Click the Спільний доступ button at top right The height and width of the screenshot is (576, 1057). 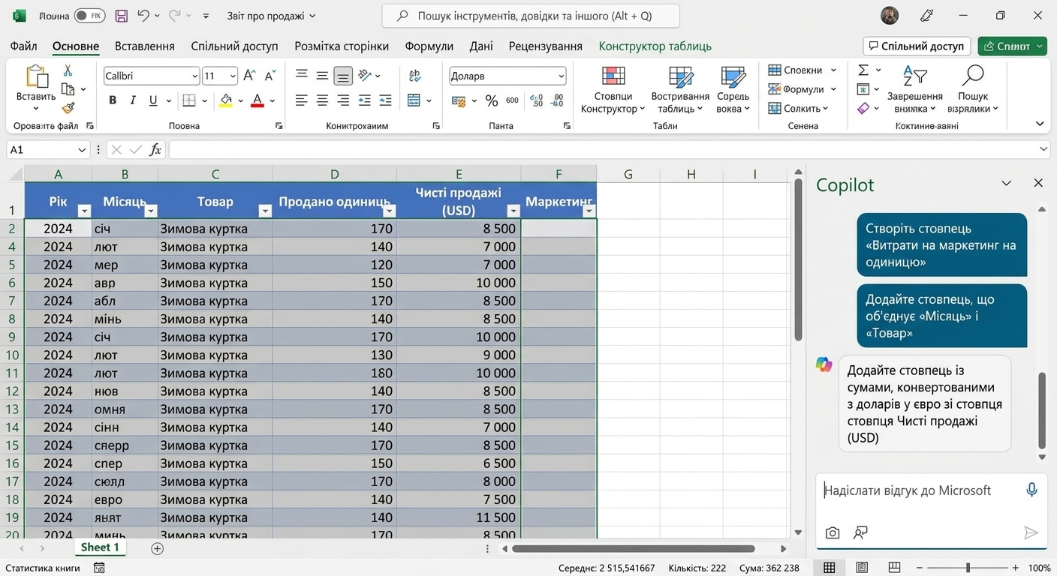tap(917, 46)
